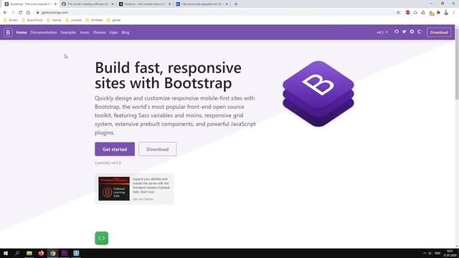The height and width of the screenshot is (258, 459).
Task: Click the taskbar search magnifier icon
Action: pyautogui.click(x=17, y=253)
